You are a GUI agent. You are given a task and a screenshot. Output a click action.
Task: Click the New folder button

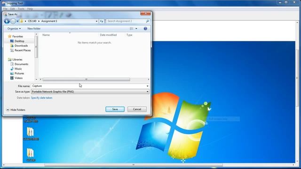[34, 29]
